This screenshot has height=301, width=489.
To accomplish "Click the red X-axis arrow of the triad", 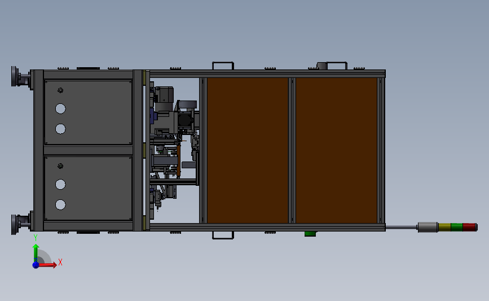I will click(47, 265).
